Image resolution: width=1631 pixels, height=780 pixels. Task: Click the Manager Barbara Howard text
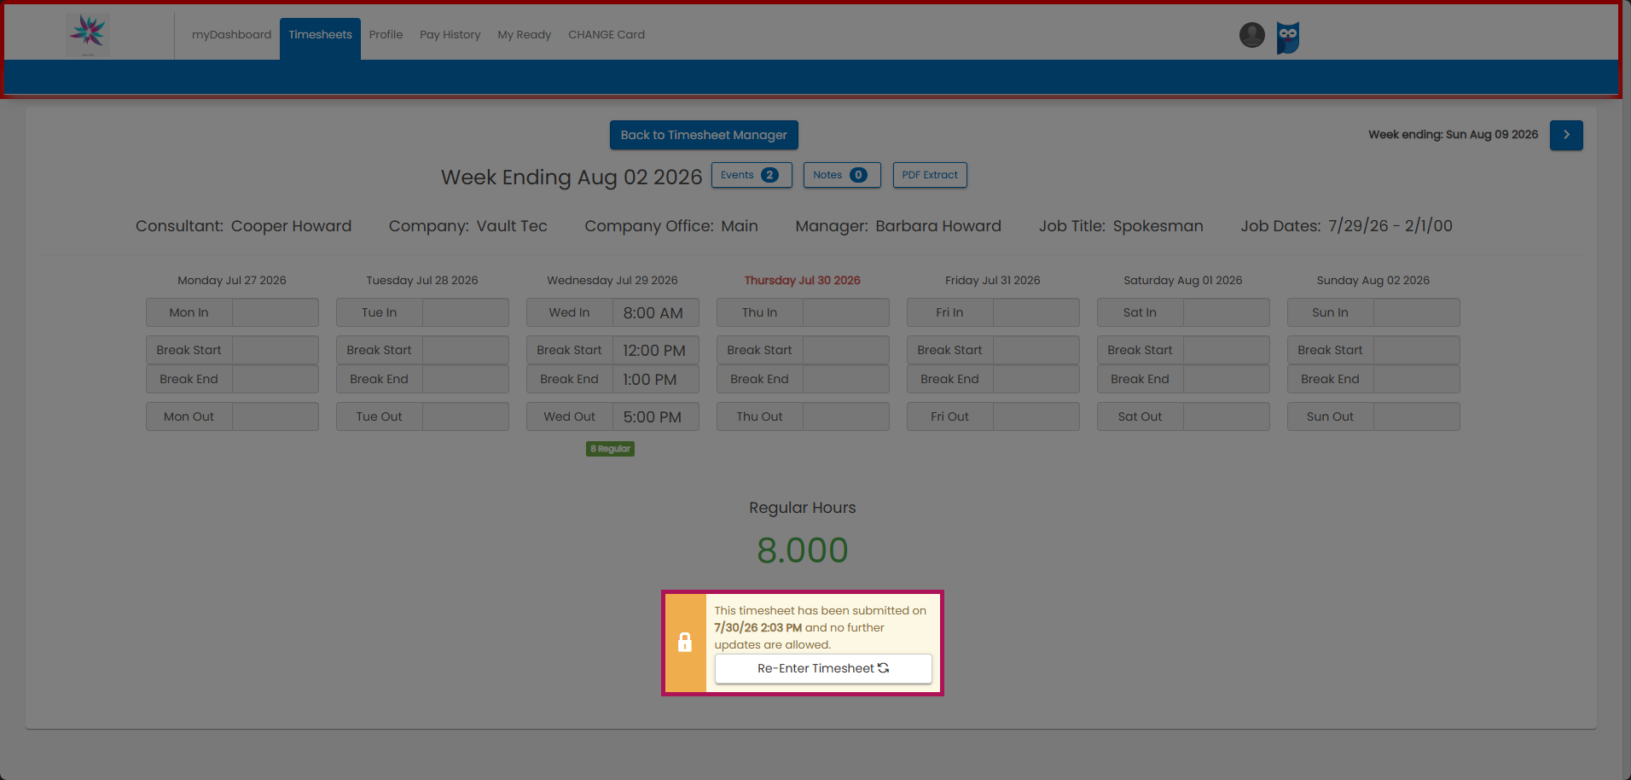tap(898, 226)
